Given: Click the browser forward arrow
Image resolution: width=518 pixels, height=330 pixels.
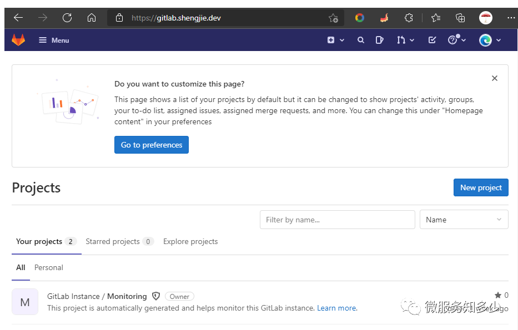Looking at the screenshot, I should tap(43, 18).
